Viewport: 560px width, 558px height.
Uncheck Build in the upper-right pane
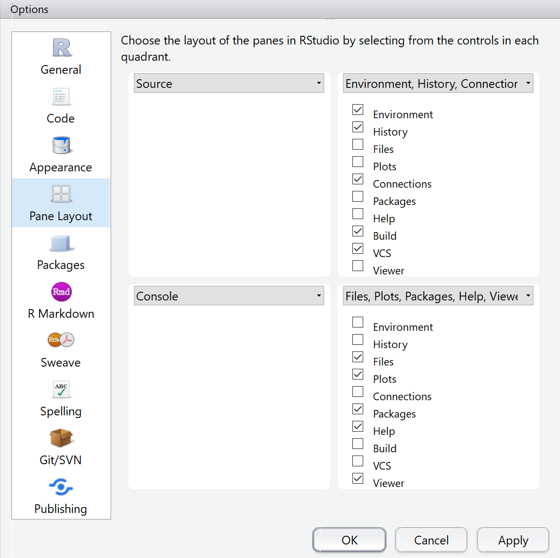click(357, 231)
